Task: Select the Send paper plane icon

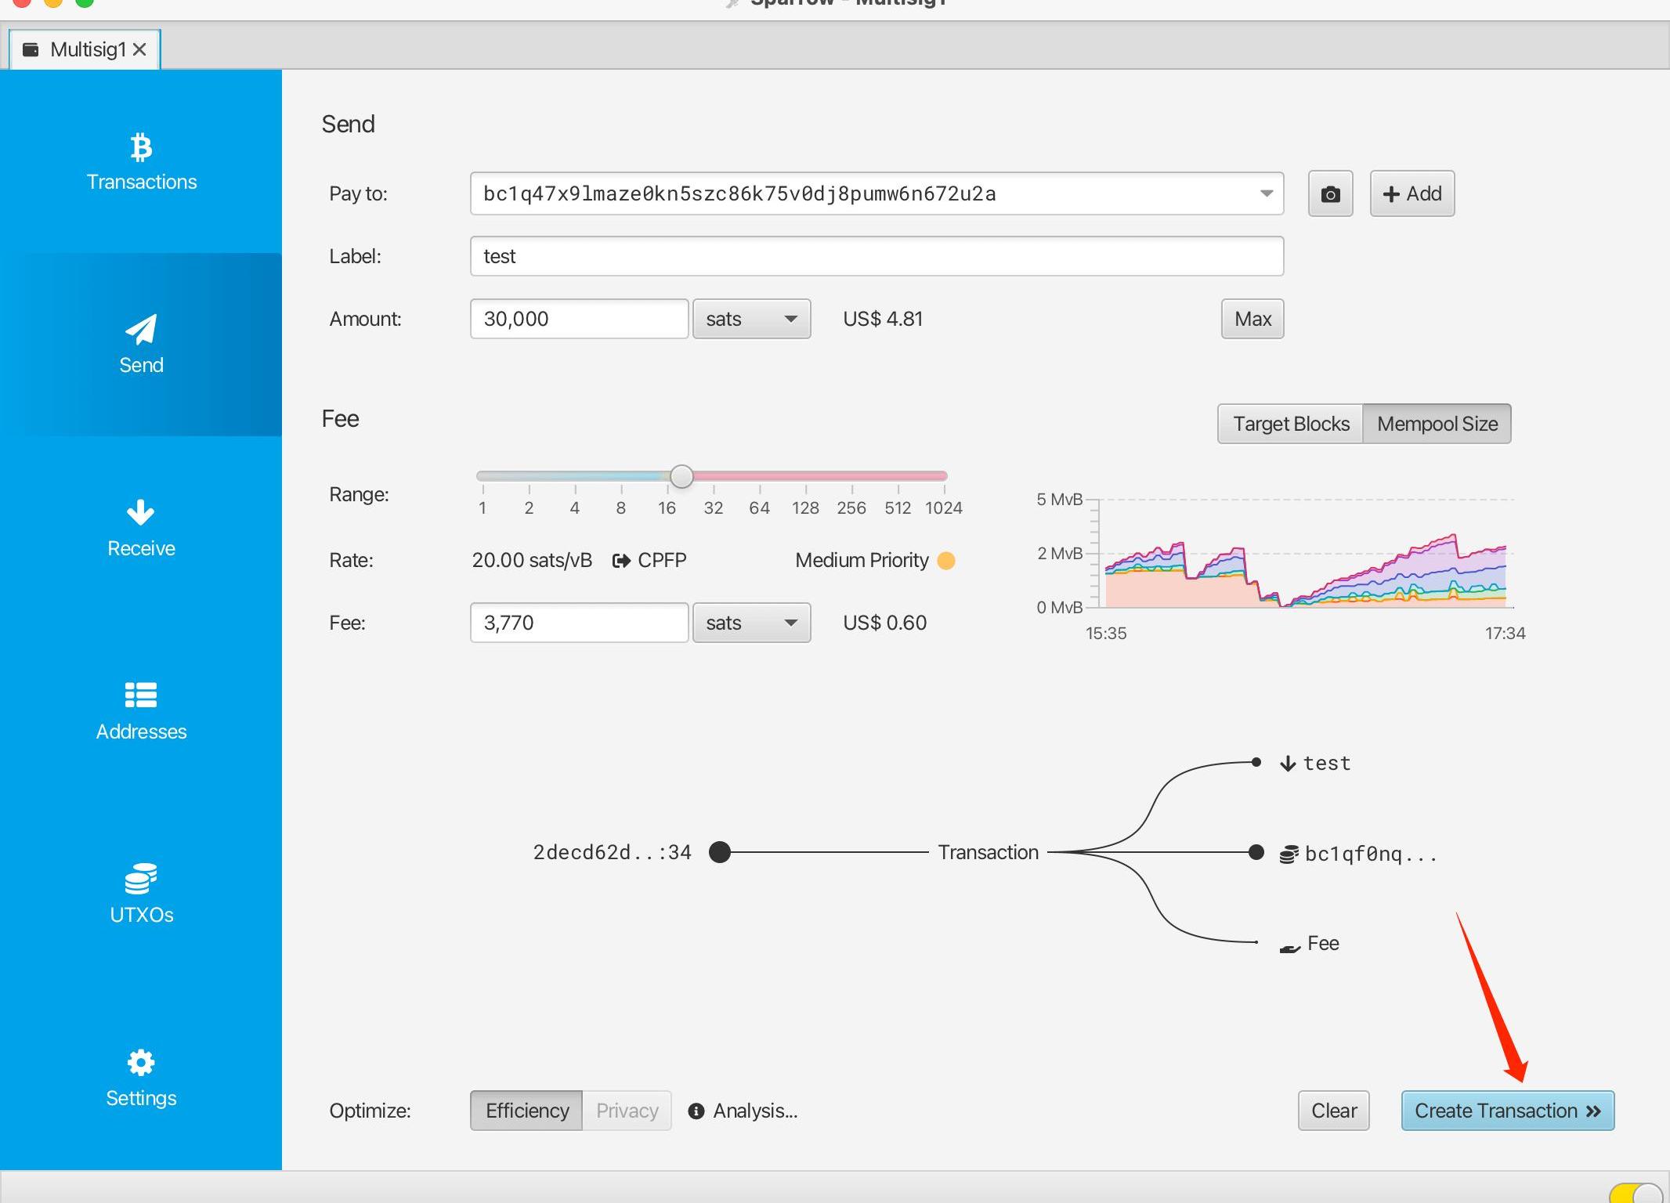Action: coord(141,330)
